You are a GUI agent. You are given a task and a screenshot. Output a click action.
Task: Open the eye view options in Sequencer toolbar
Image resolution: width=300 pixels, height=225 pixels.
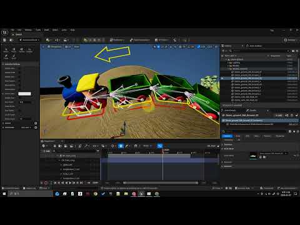[x=95, y=146]
